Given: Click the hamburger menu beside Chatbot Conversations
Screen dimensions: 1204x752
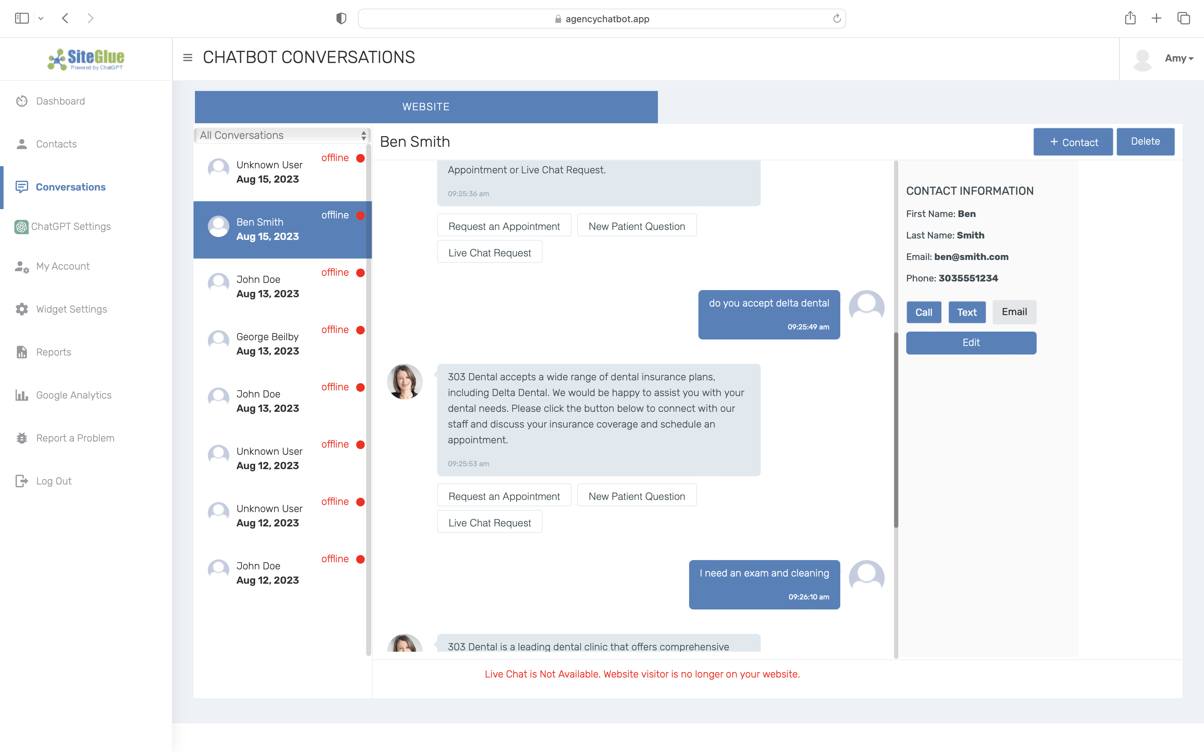Looking at the screenshot, I should coord(187,58).
